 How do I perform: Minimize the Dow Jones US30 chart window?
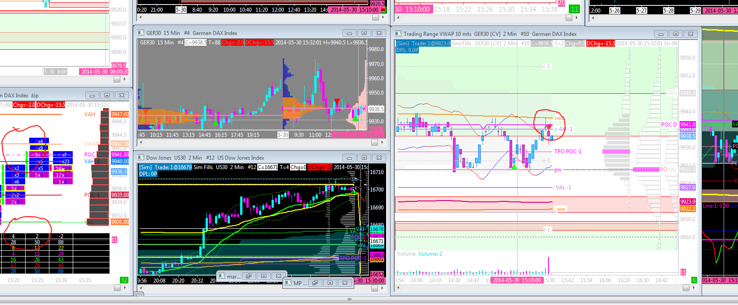(349, 158)
